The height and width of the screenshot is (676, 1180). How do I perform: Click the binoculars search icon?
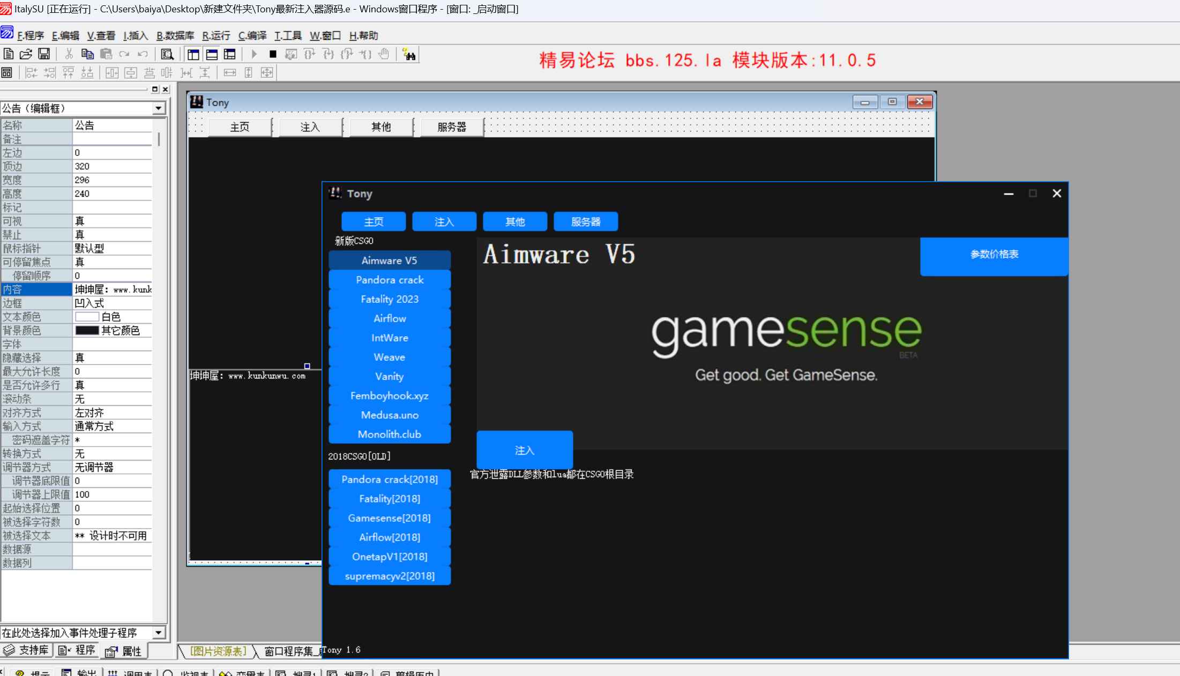pos(409,55)
